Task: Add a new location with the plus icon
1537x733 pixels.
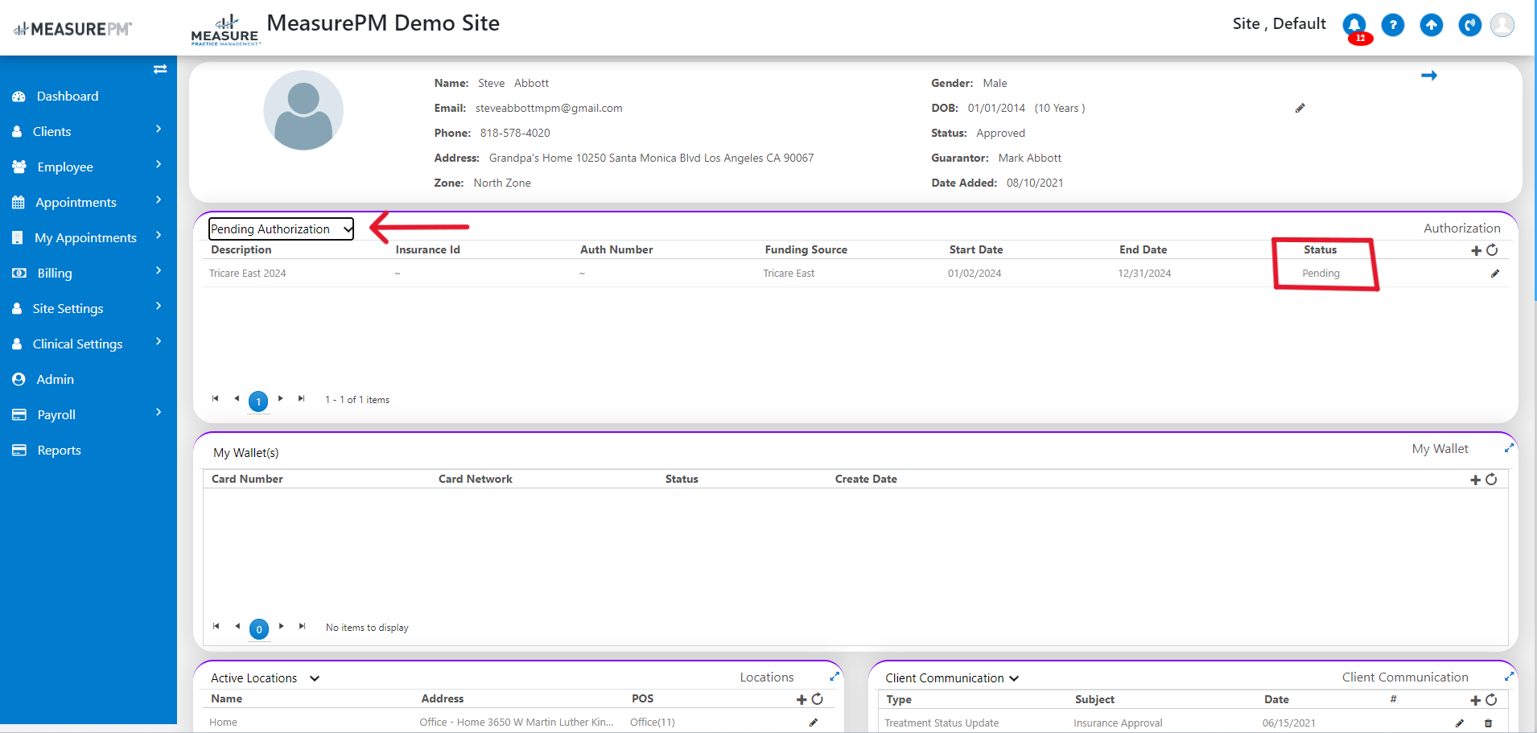Action: pos(801,699)
